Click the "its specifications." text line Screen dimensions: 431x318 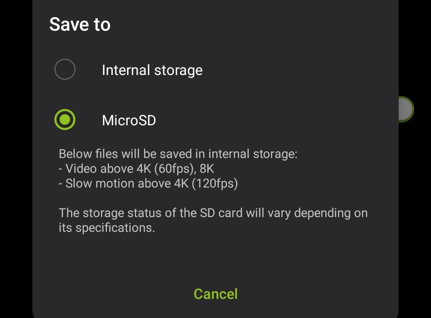(x=107, y=227)
